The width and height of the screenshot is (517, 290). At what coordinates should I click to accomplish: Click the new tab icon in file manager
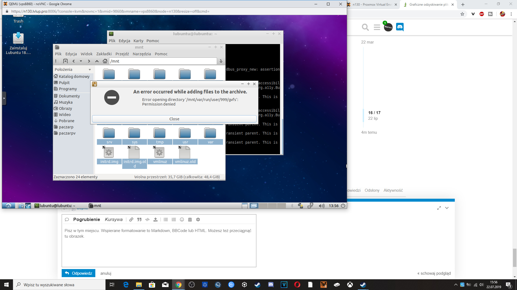click(x=65, y=61)
